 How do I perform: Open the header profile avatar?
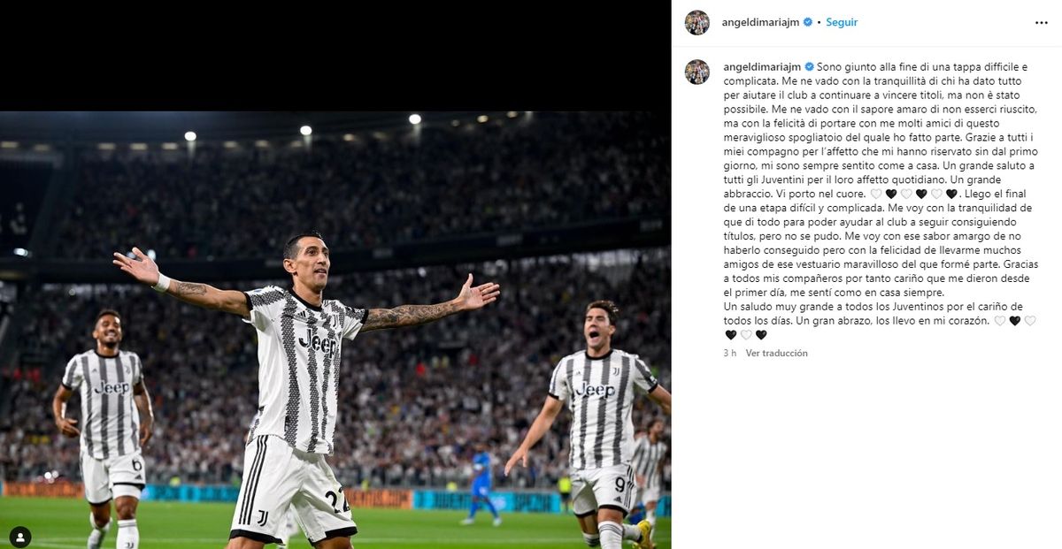[696, 23]
